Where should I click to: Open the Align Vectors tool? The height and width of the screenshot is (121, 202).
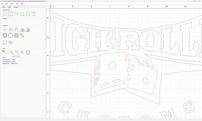16,35
